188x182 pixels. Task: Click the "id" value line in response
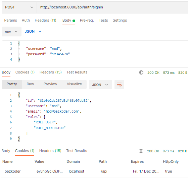coord(58,100)
